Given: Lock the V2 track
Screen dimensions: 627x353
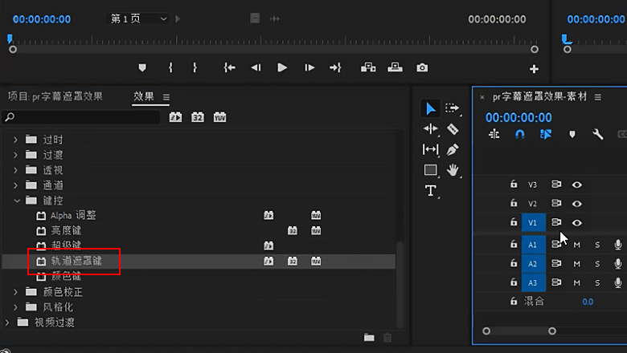Looking at the screenshot, I should [514, 203].
